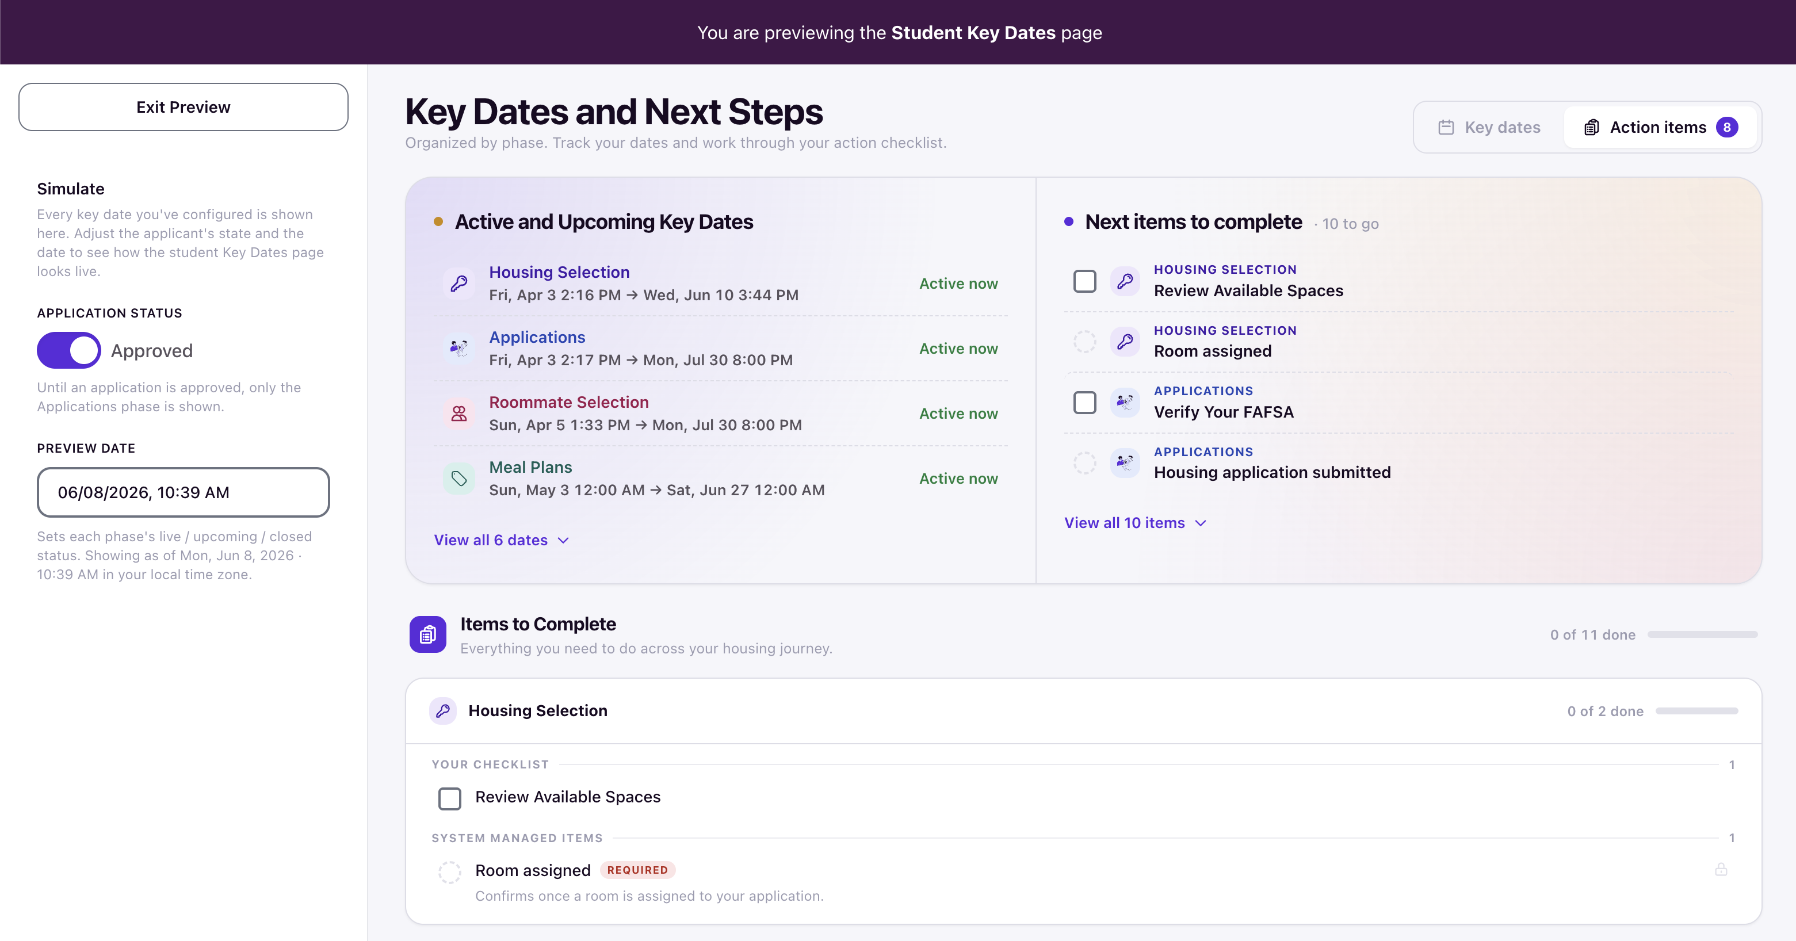Click dashed circle for Room assigned next item
The width and height of the screenshot is (1796, 941).
tap(1084, 342)
